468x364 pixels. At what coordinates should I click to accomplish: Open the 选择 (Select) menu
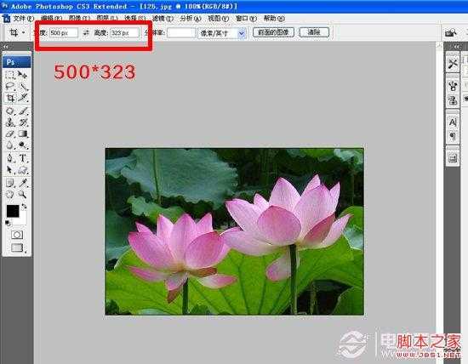[x=135, y=19]
